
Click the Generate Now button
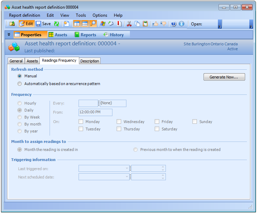pyautogui.click(x=224, y=77)
